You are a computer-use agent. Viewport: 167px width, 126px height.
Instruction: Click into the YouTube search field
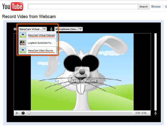[83, 7]
